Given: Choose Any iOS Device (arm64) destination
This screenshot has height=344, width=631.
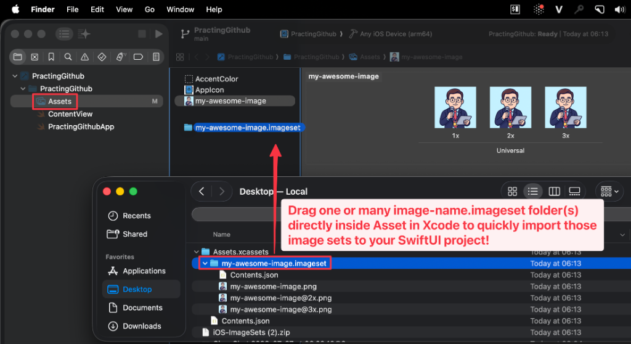Looking at the screenshot, I should pyautogui.click(x=391, y=34).
